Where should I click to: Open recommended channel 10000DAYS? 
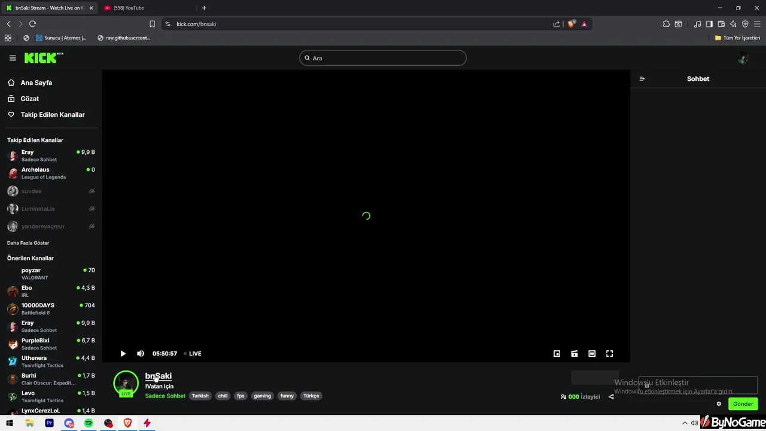pos(51,309)
